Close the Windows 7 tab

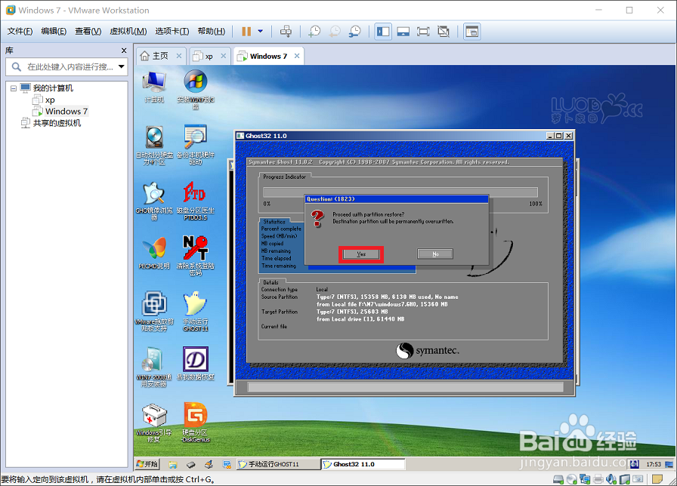pyautogui.click(x=297, y=56)
